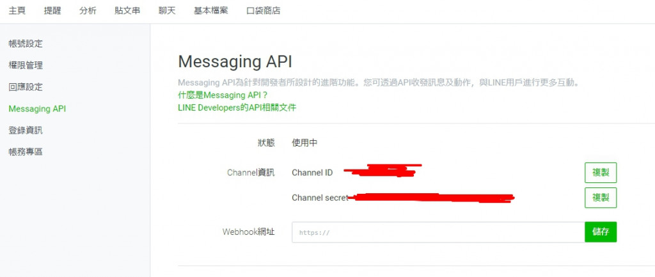Focus the Webhook網址 https:// input field
The height and width of the screenshot is (277, 655).
coord(438,232)
